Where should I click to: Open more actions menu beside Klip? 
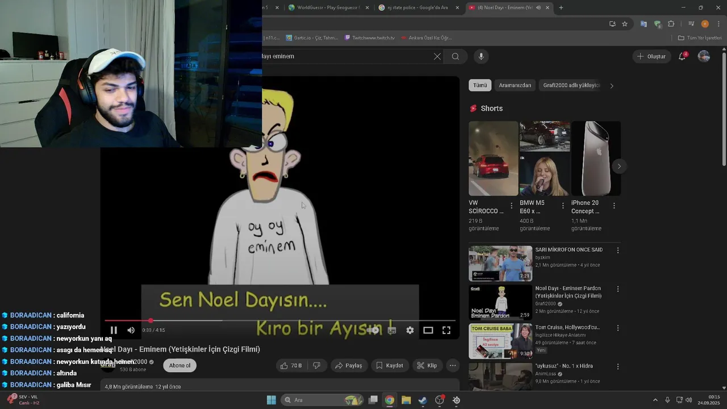453,365
